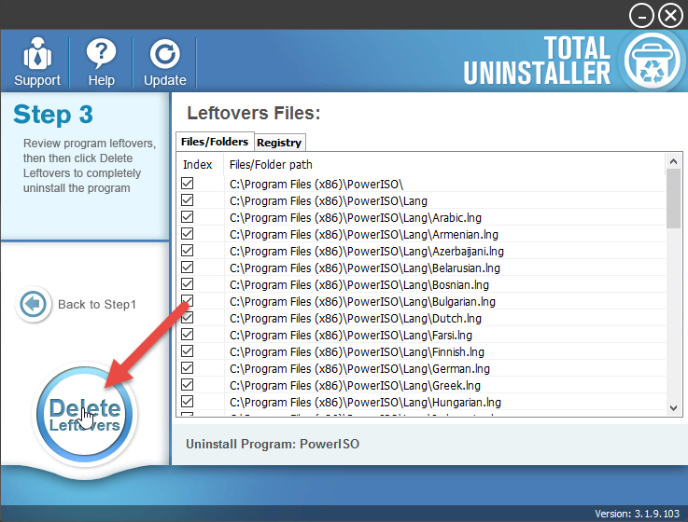Image resolution: width=688 pixels, height=522 pixels.
Task: Toggle checkbox for Dutch.lng
Action: pyautogui.click(x=188, y=317)
